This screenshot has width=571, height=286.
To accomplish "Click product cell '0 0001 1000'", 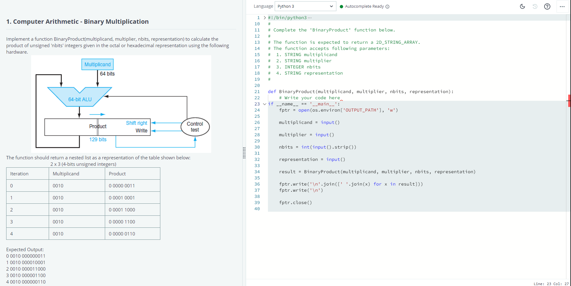I will pos(133,210).
